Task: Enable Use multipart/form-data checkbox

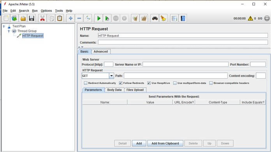Action: click(x=175, y=83)
